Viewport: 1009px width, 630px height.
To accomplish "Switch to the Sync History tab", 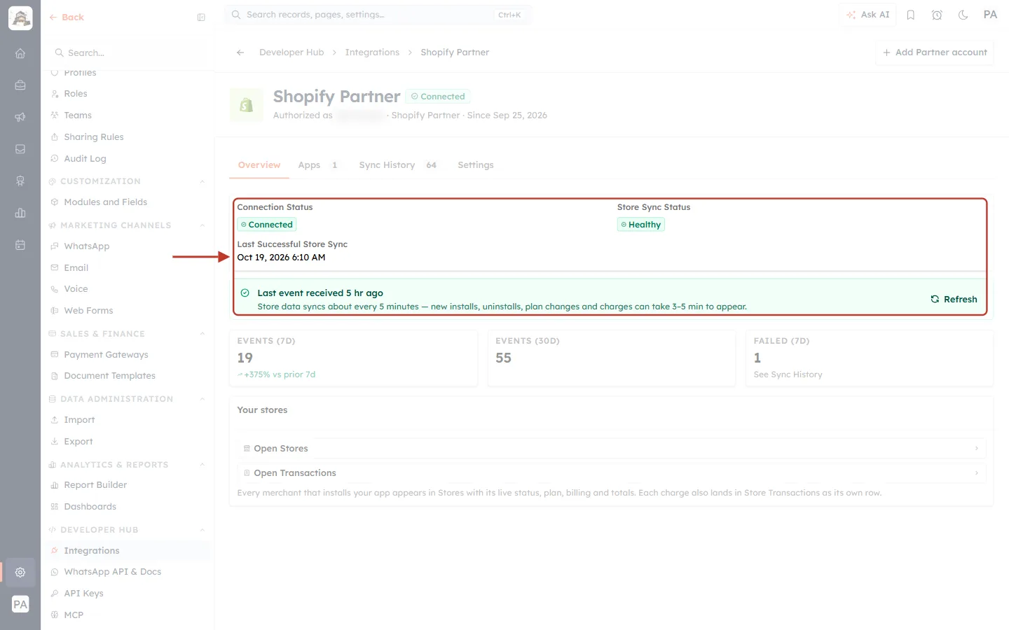I will tap(397, 165).
